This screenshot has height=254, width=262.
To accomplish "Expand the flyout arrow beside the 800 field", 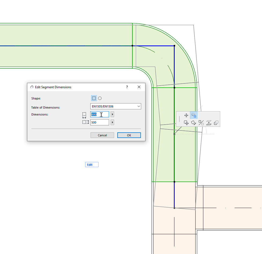I will tap(112, 114).
